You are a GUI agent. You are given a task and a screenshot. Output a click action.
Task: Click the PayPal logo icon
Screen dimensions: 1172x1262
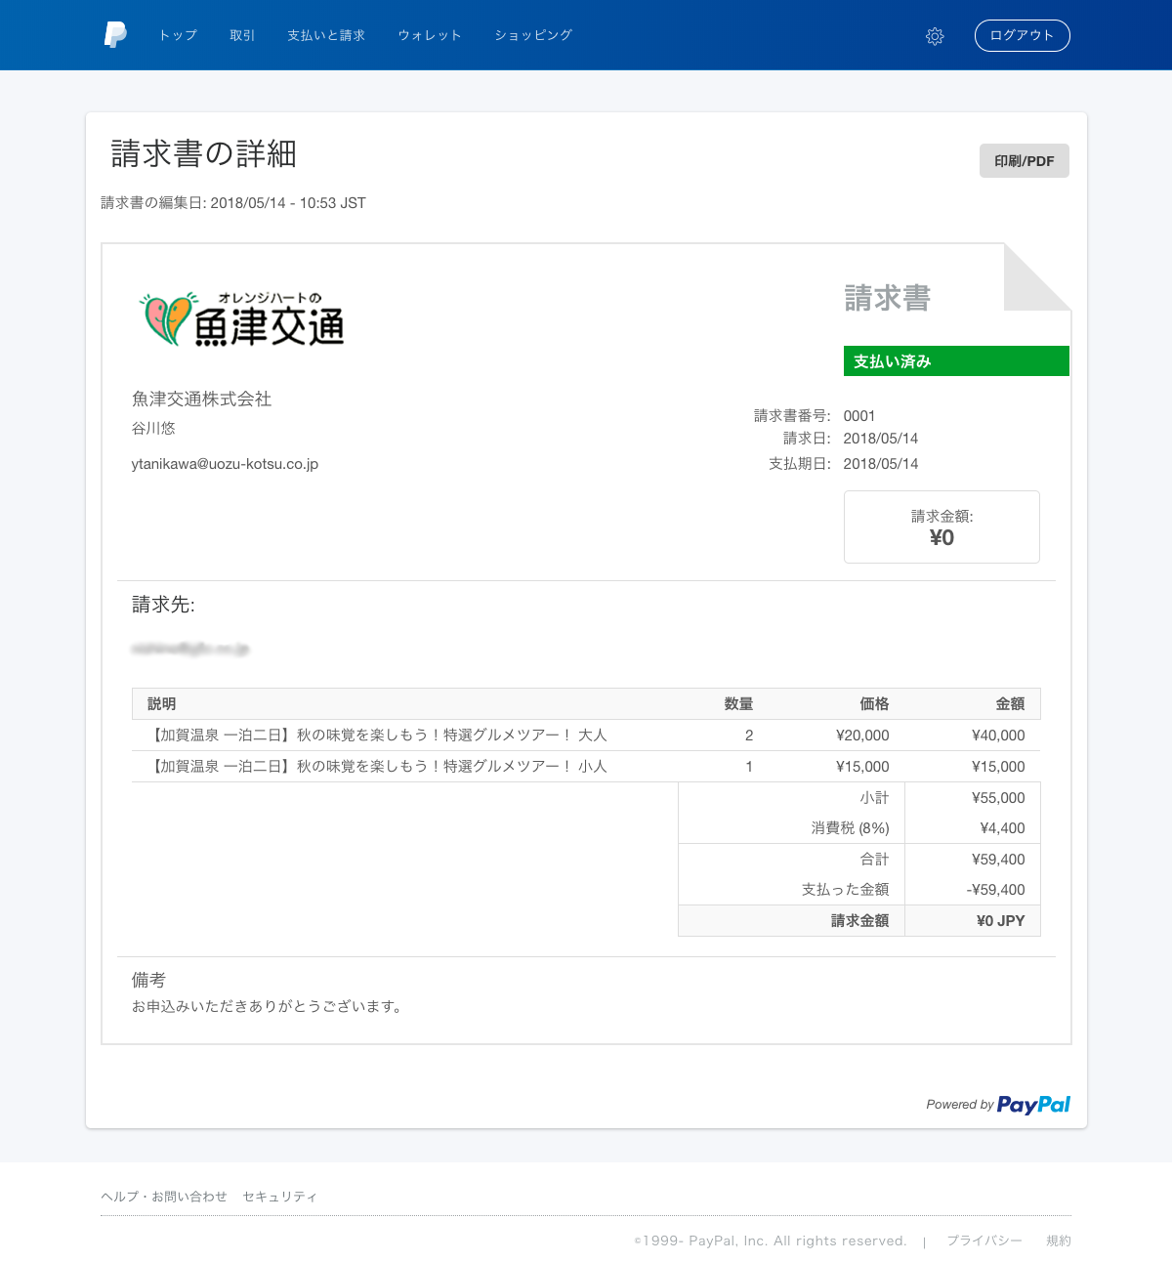(x=115, y=35)
